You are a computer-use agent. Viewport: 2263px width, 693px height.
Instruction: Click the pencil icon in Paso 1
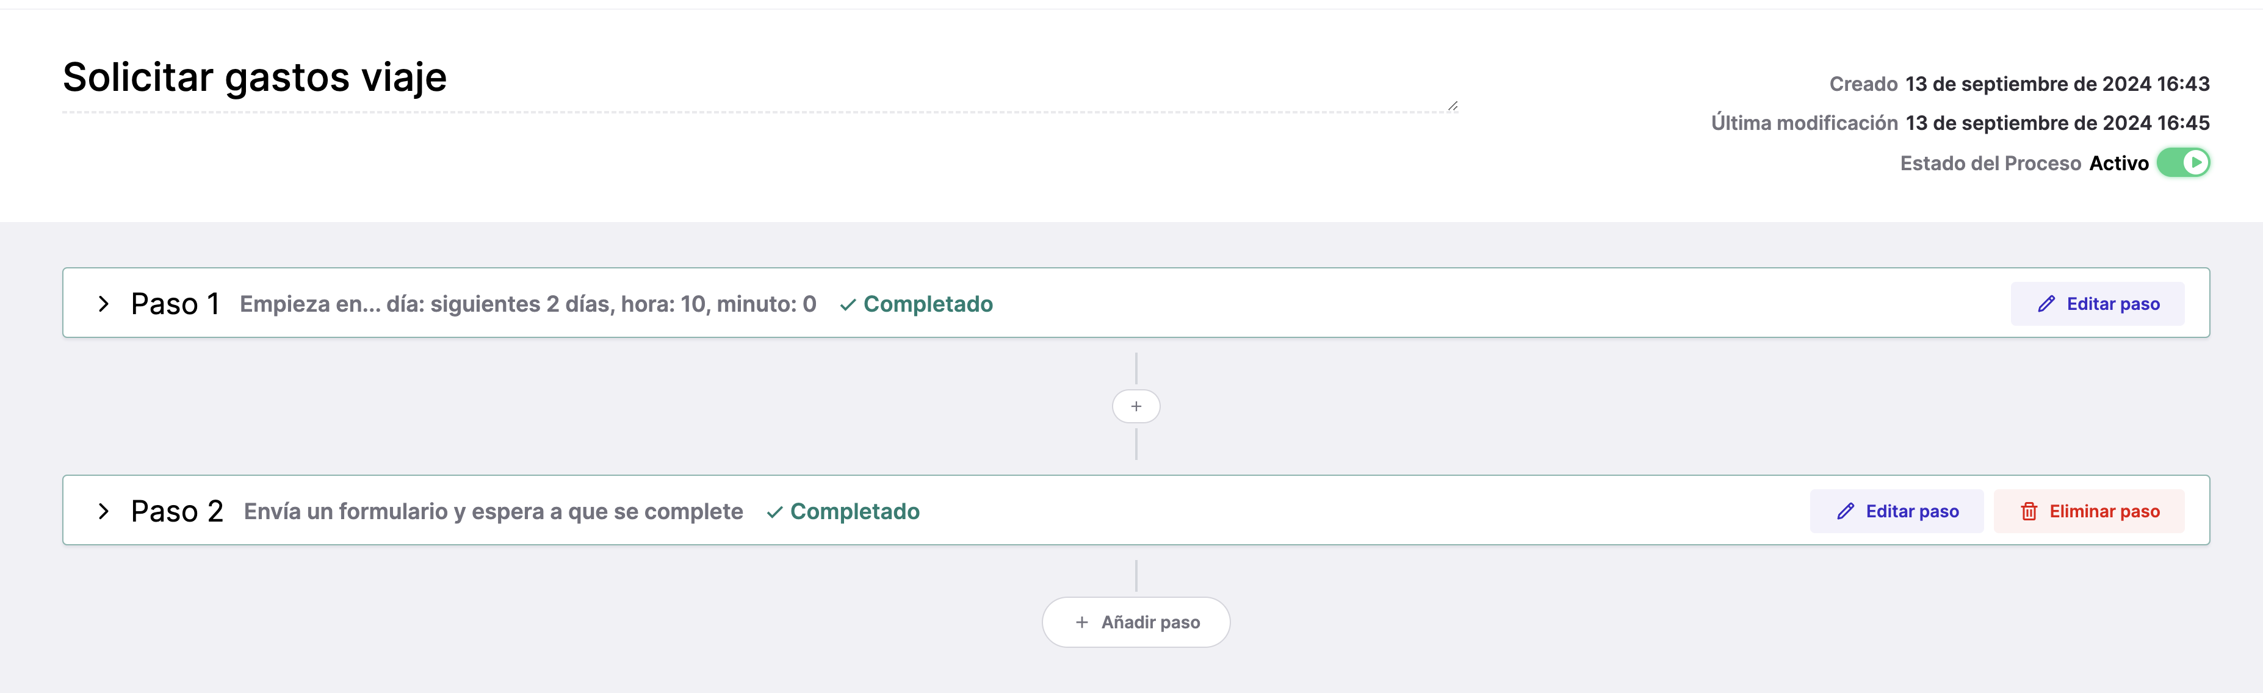click(2046, 304)
